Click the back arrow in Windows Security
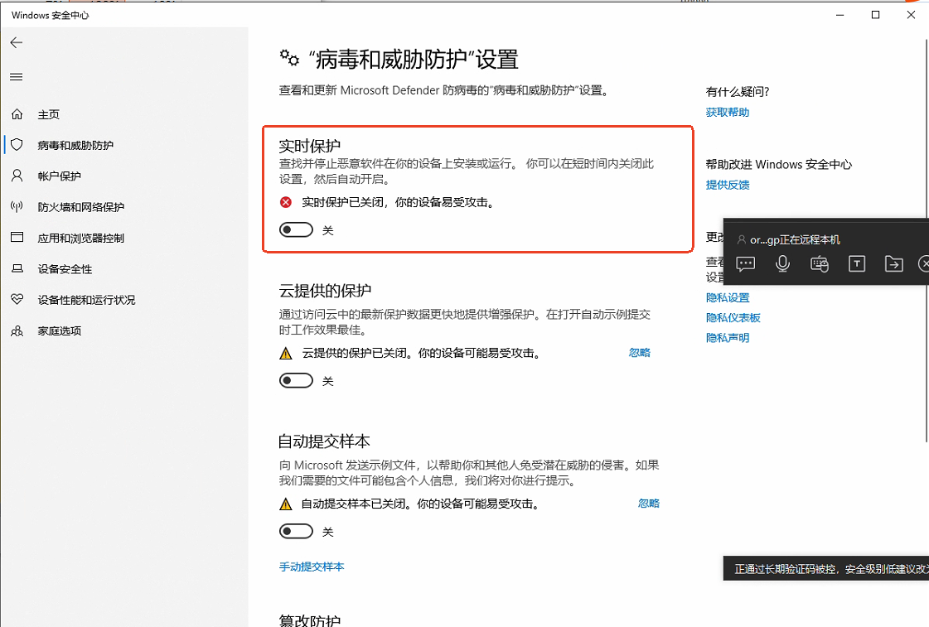Screen dimensions: 929x627 tap(17, 42)
